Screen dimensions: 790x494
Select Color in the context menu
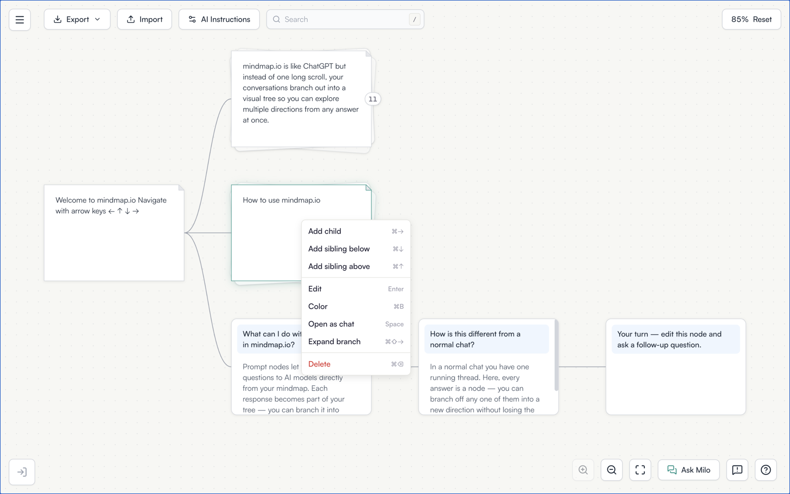coord(355,306)
